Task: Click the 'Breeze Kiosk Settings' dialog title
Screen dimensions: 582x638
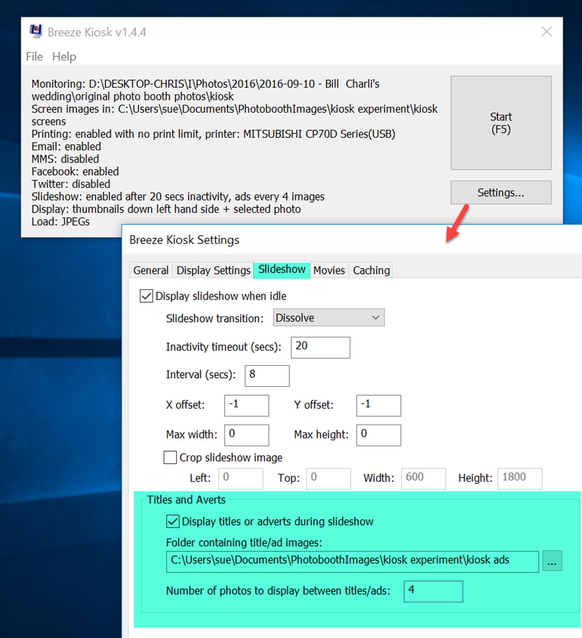Action: 184,240
